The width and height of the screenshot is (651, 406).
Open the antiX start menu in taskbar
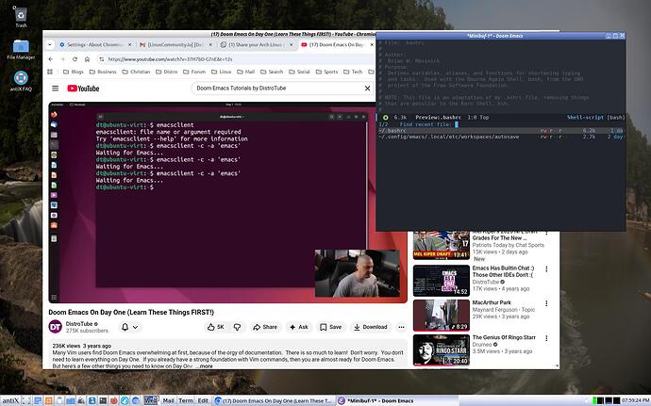coord(10,400)
